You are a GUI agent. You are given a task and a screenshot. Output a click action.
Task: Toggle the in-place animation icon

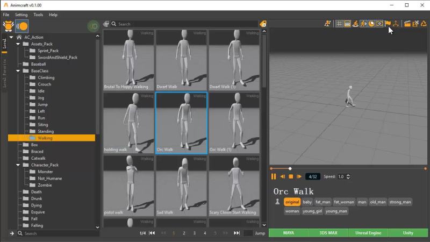click(355, 24)
